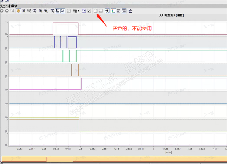
Task: Click the 0.333 time axis label
Action: tap(56, 149)
